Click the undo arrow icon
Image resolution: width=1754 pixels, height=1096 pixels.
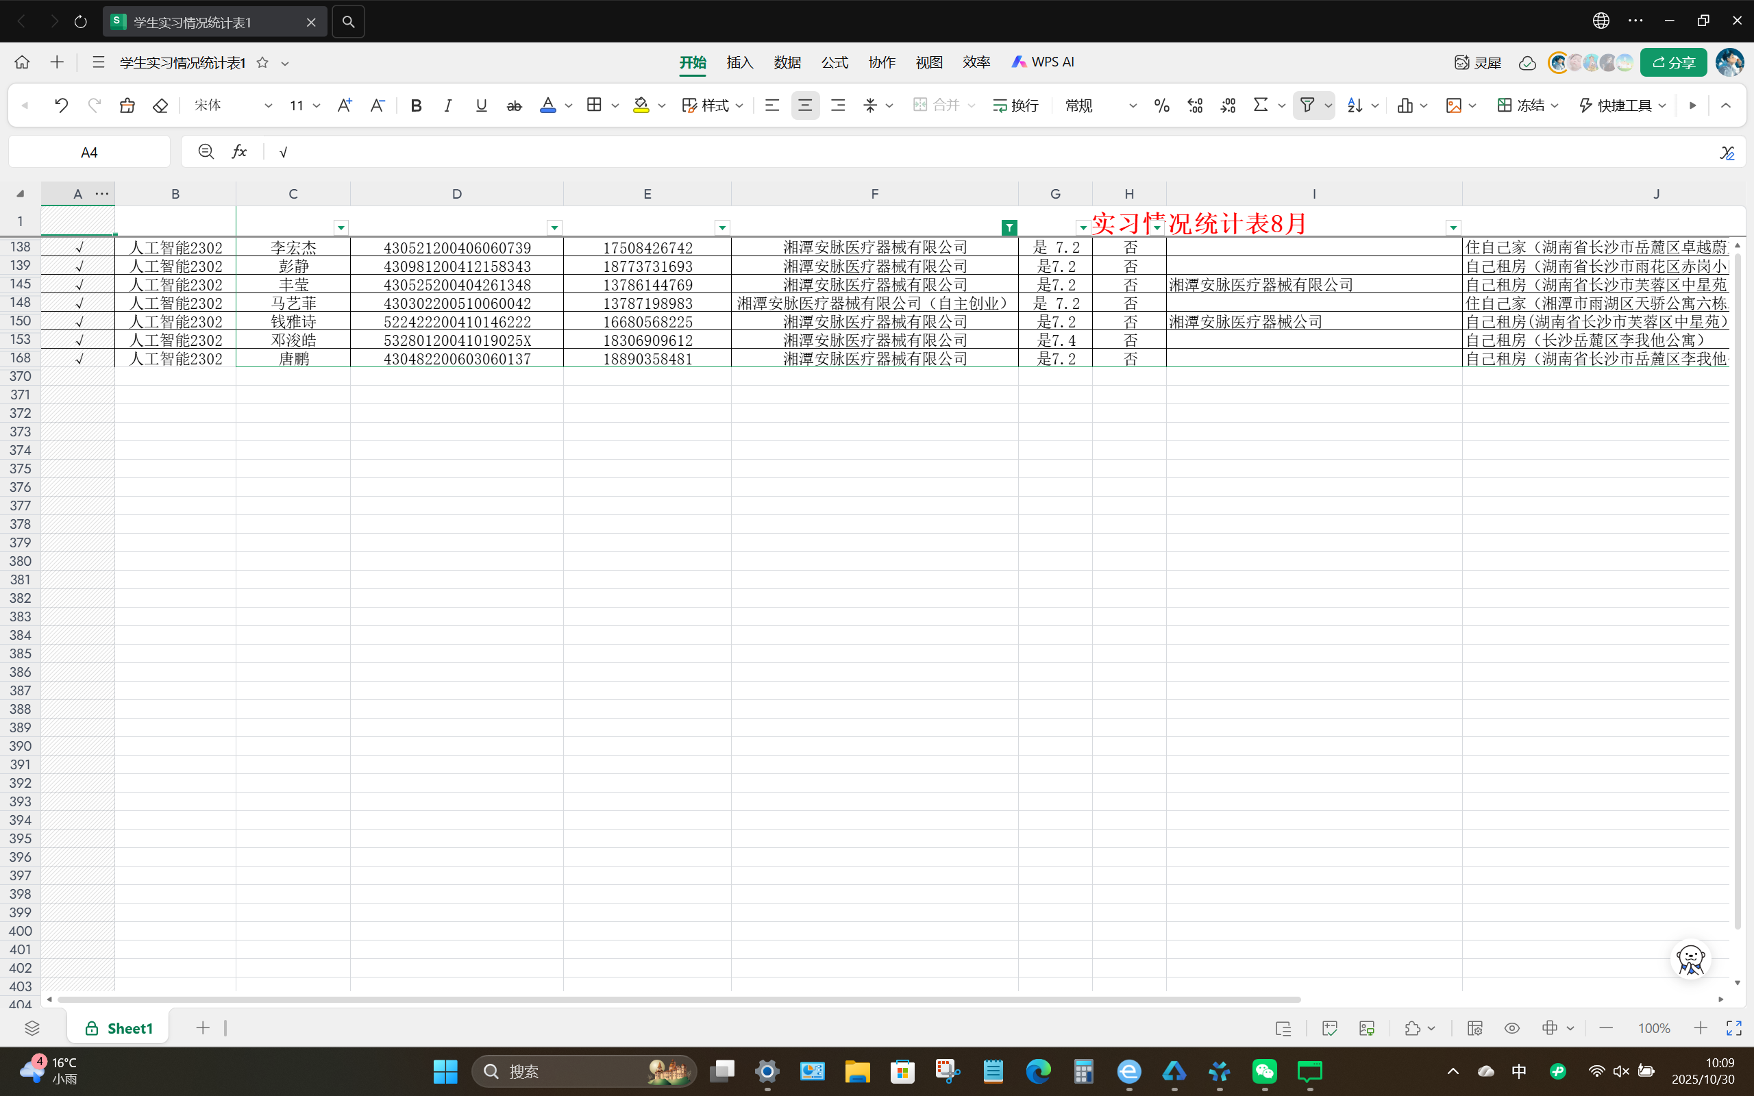coord(61,105)
